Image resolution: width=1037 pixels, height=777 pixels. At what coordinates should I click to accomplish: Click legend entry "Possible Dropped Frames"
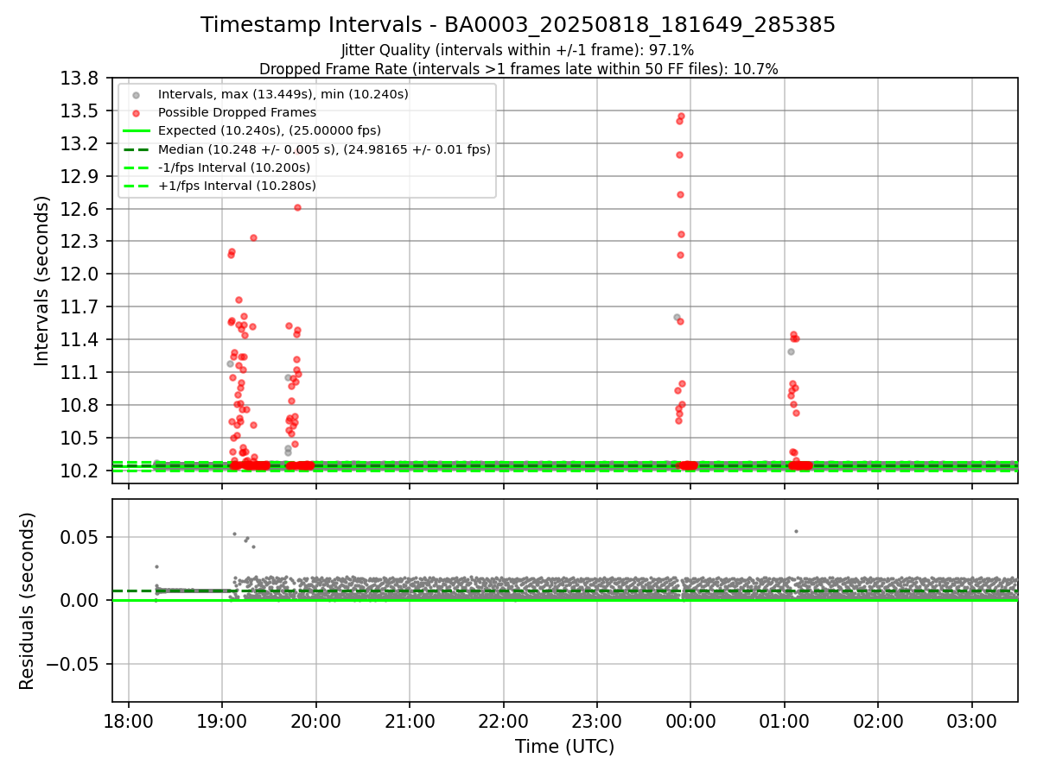point(237,112)
